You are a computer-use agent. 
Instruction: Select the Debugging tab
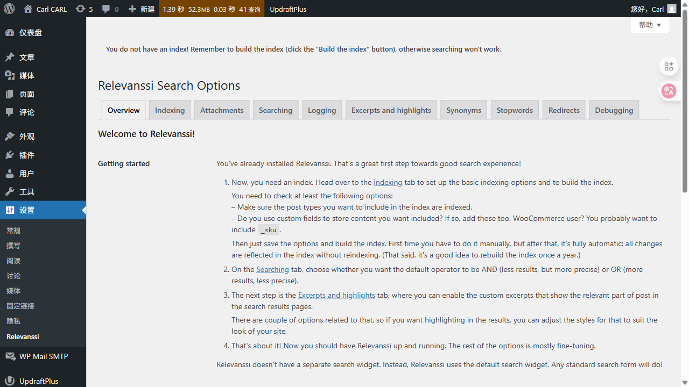click(x=614, y=110)
